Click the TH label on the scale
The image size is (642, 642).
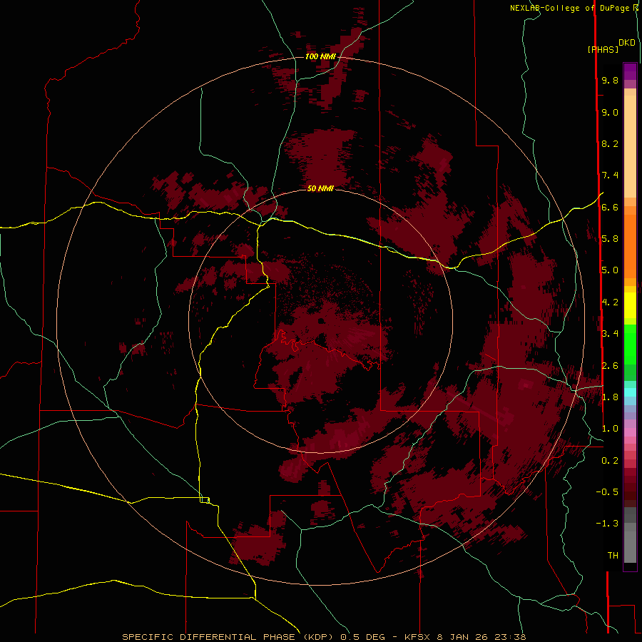613,556
